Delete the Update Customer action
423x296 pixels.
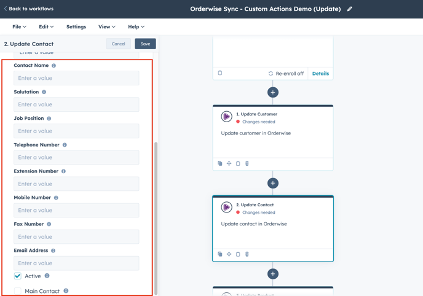(247, 163)
